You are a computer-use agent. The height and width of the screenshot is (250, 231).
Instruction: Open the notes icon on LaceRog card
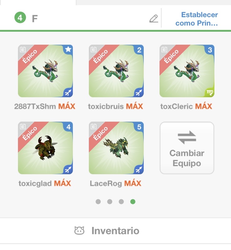coord(93,127)
